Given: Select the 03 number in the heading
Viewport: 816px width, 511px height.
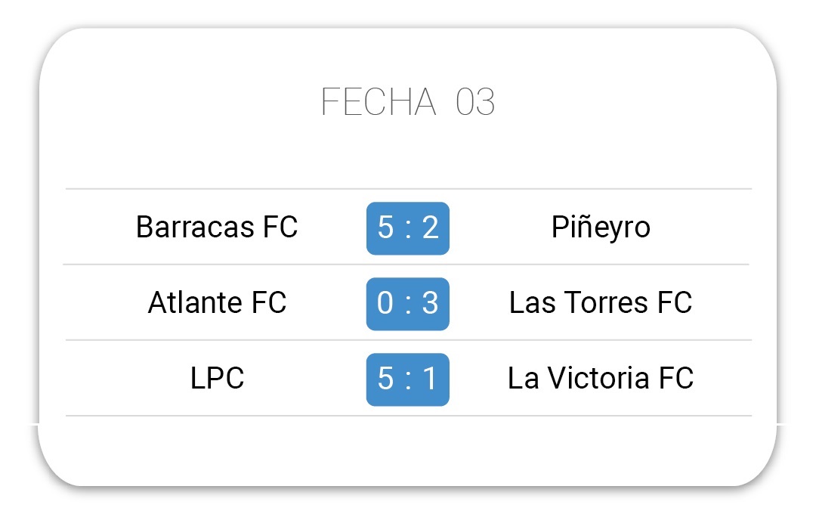Looking at the screenshot, I should click(475, 101).
